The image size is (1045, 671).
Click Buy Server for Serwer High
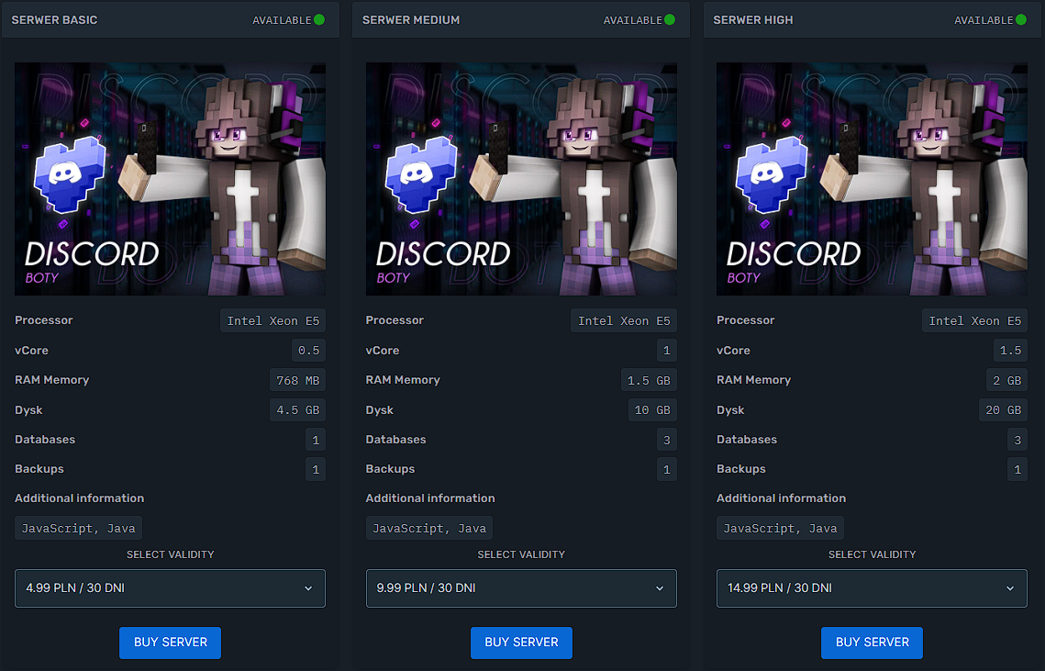[x=872, y=643]
